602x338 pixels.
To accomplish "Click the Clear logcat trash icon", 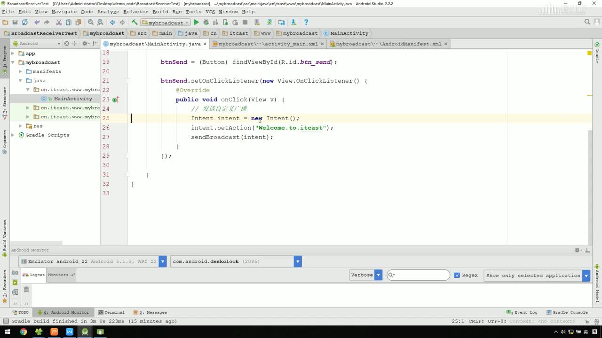I will (26, 289).
